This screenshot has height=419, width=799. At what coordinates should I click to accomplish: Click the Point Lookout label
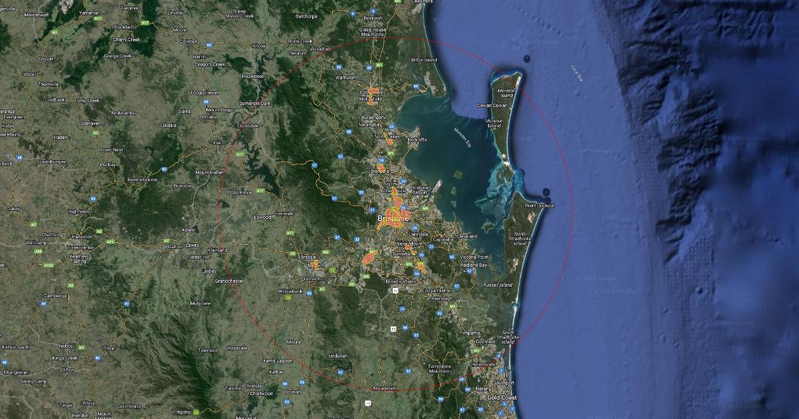point(539,206)
